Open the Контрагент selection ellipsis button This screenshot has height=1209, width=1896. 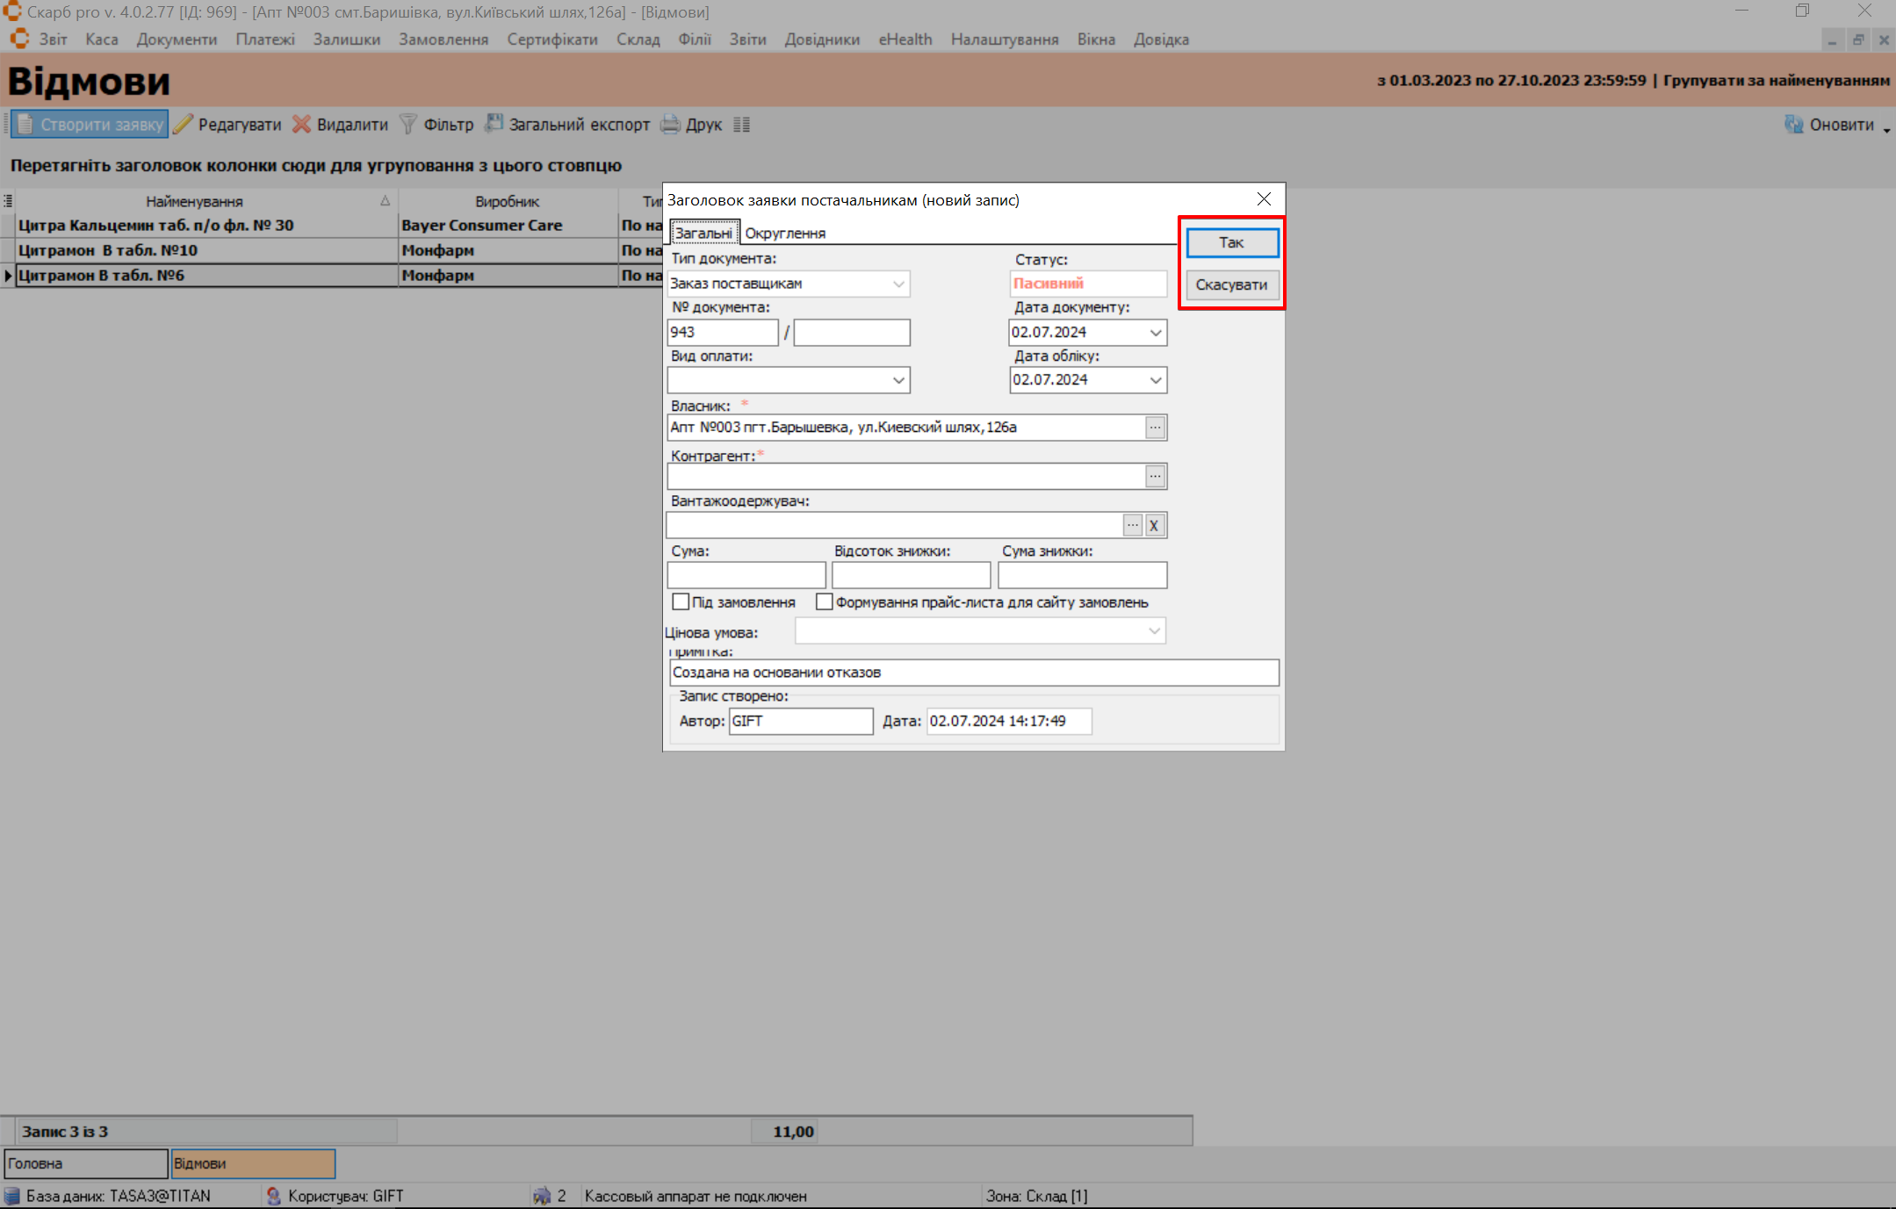pos(1155,476)
